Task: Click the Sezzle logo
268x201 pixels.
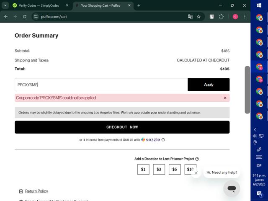Action: coord(151,139)
